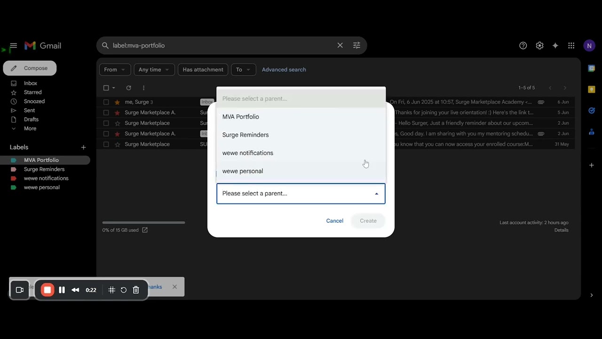Toggle star on Surge Marketplace A. 5 Jun email
The width and height of the screenshot is (602, 339).
click(117, 113)
